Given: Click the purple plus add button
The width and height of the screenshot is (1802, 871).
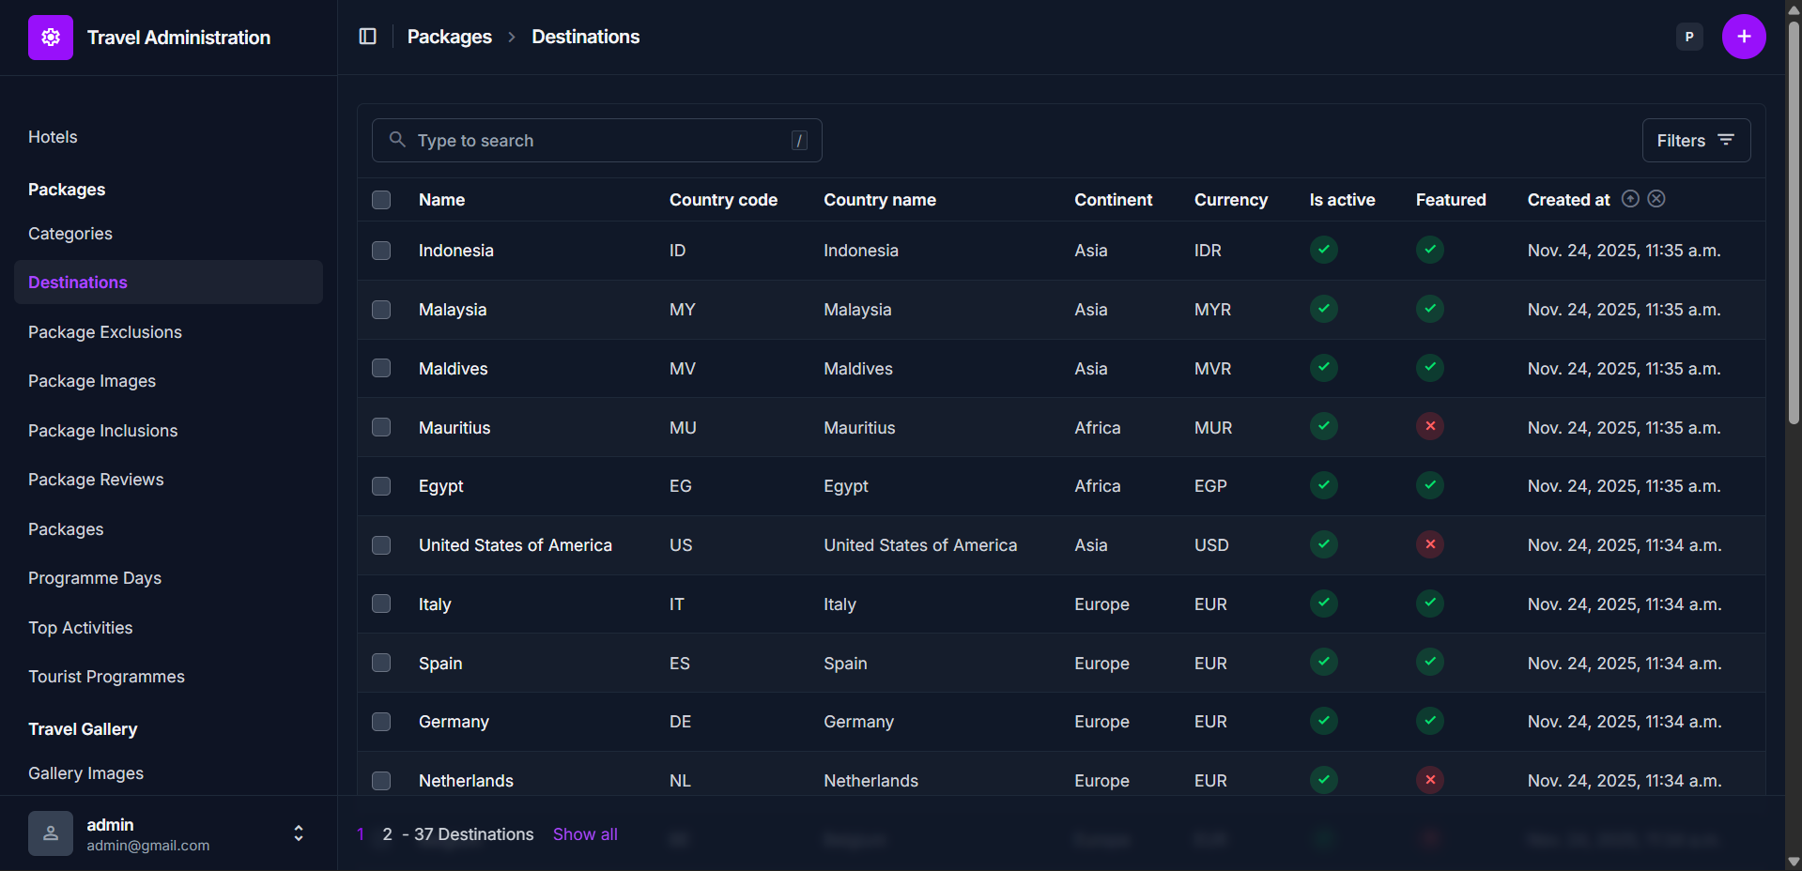Looking at the screenshot, I should 1743,37.
